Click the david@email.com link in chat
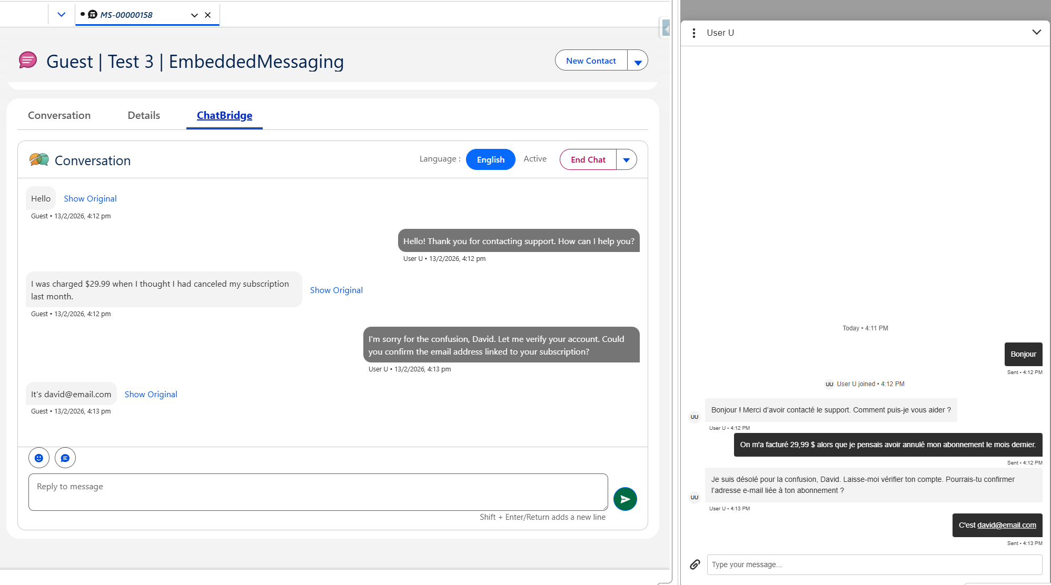1051x585 pixels. click(1006, 526)
